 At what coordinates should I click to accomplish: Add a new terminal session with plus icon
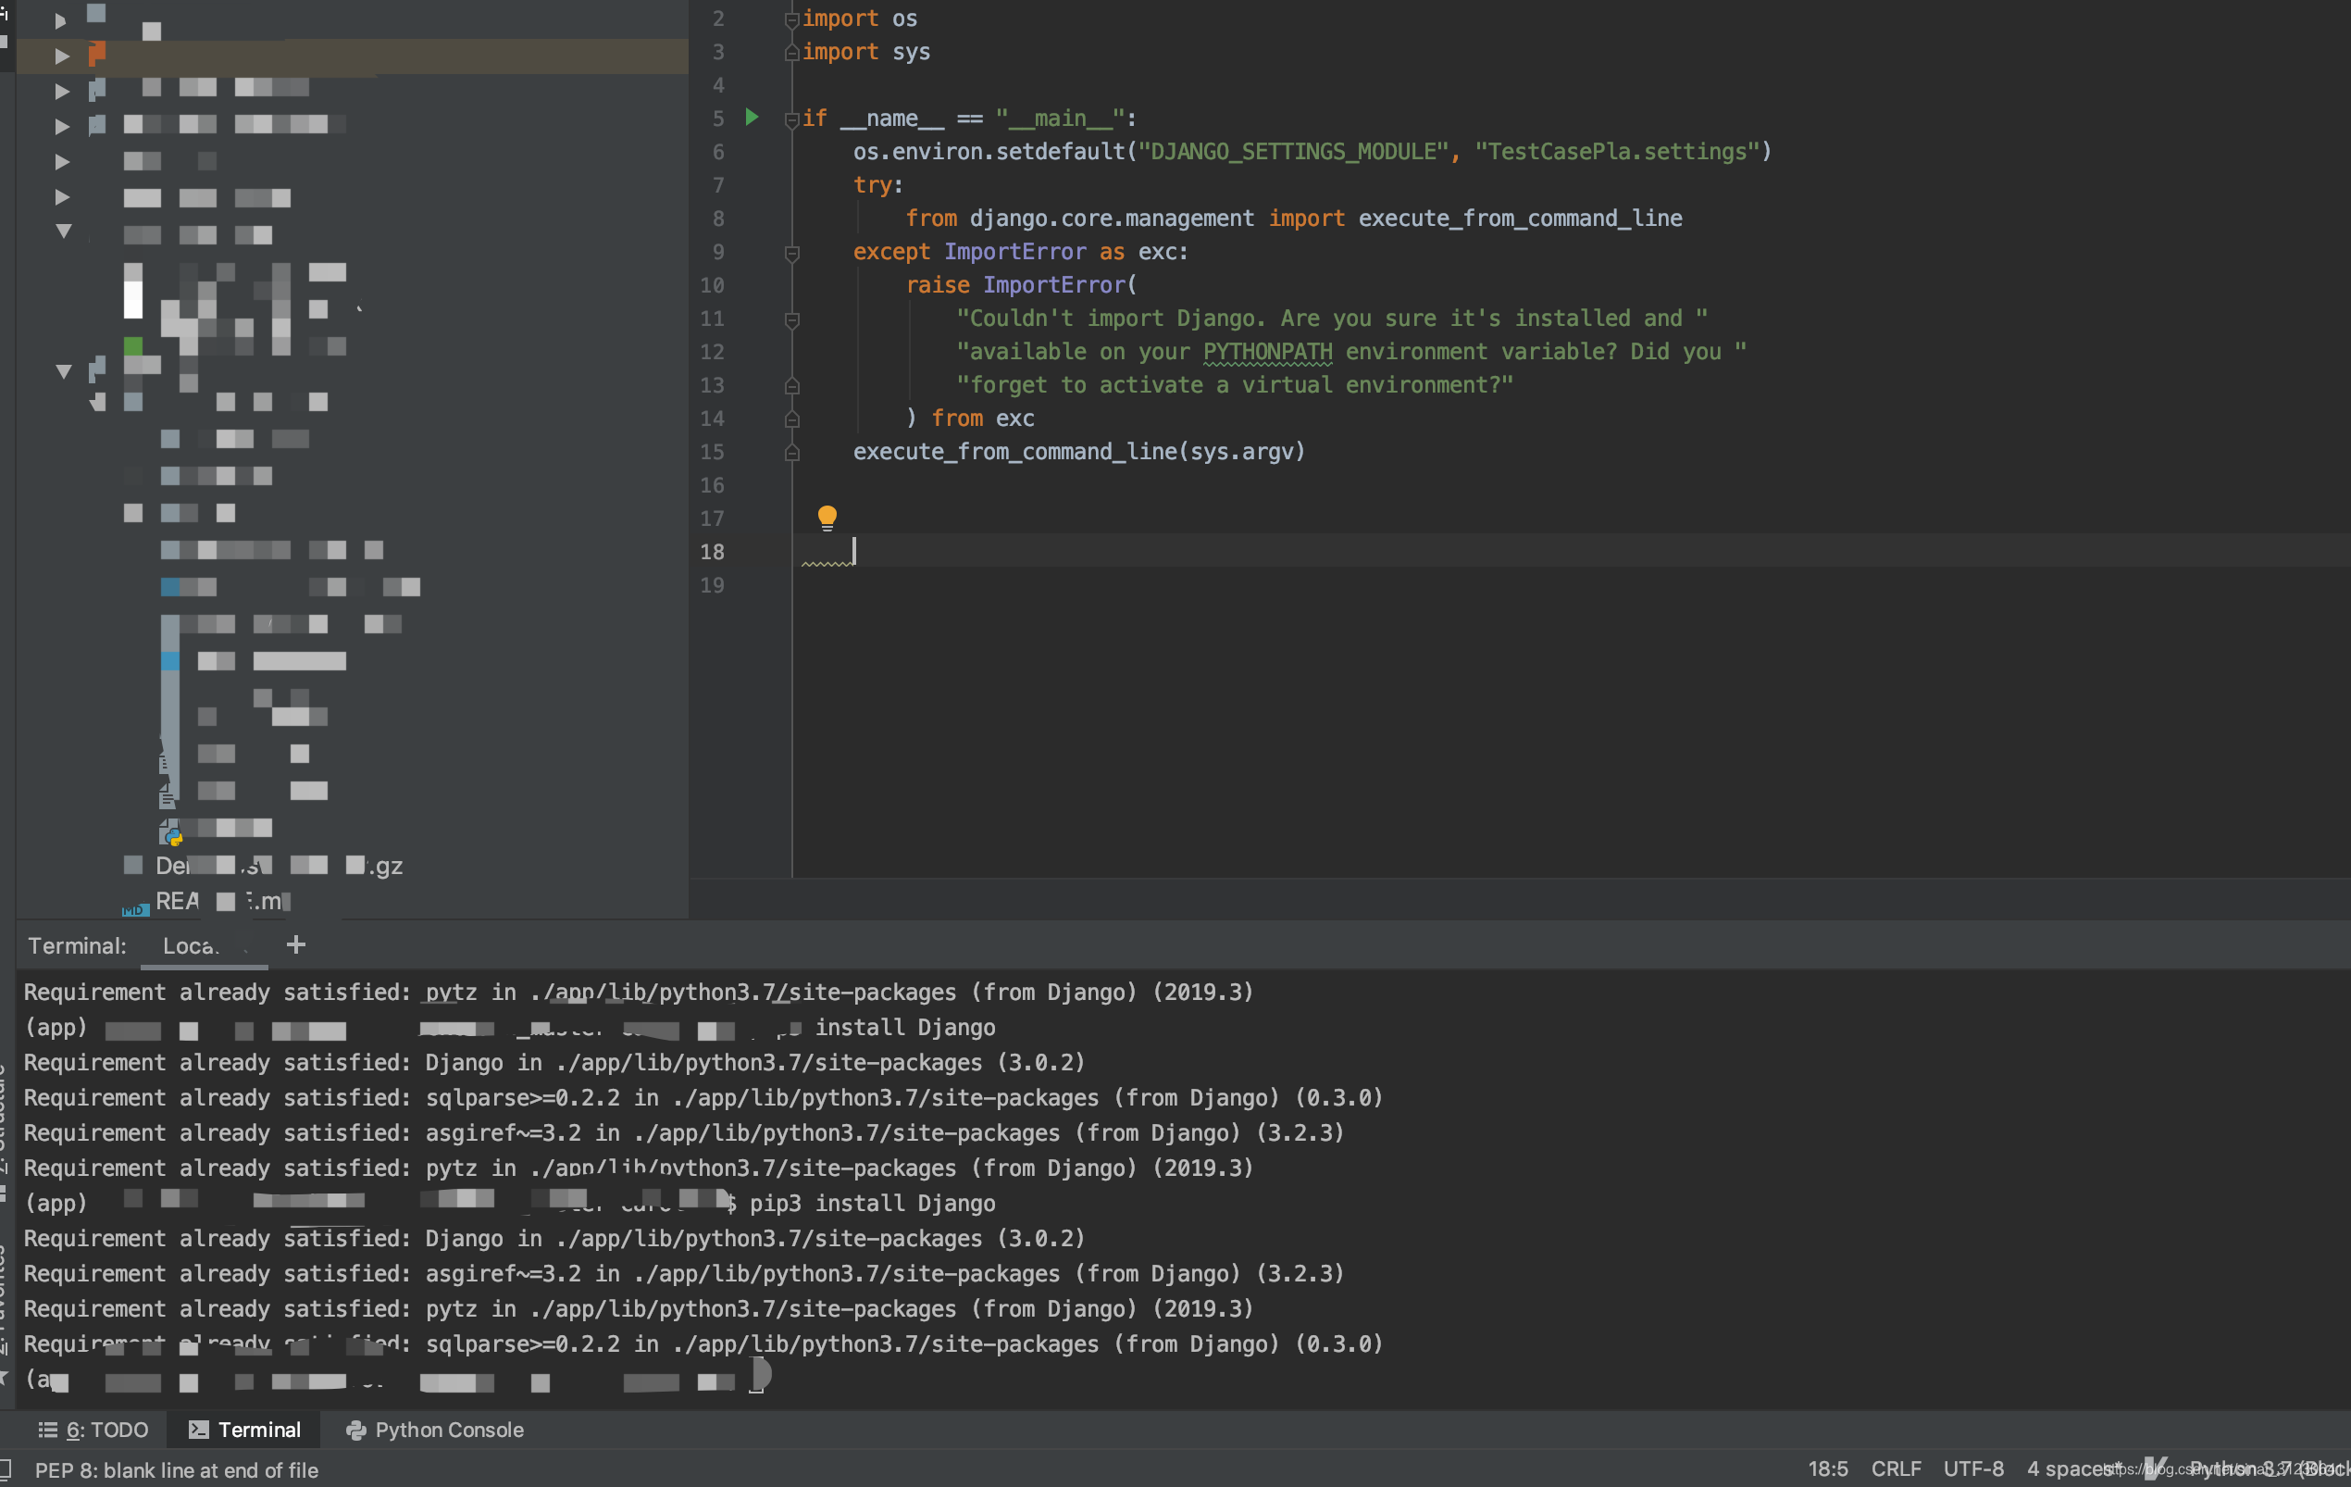point(296,943)
